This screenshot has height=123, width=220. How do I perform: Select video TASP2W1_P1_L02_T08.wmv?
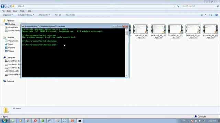193,32
